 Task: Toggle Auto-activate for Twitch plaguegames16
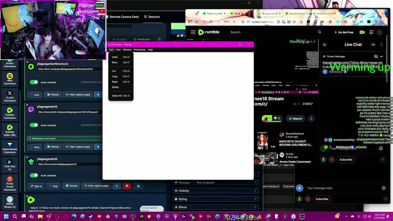click(34, 125)
